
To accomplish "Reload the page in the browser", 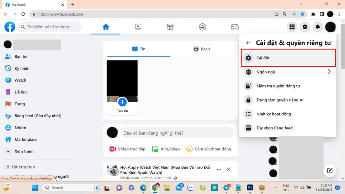I will pyautogui.click(x=23, y=14).
